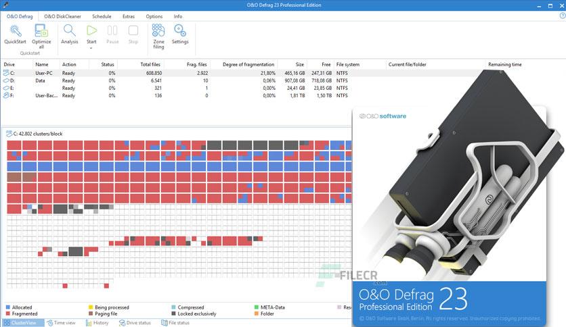Click the O&O software logo on splash
The height and width of the screenshot is (327, 566).
tap(383, 116)
